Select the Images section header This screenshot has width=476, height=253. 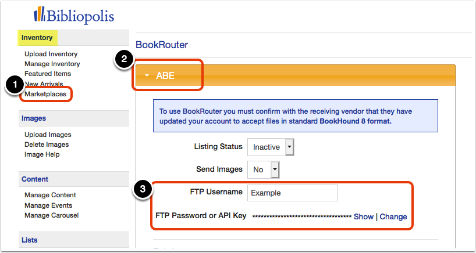[34, 118]
